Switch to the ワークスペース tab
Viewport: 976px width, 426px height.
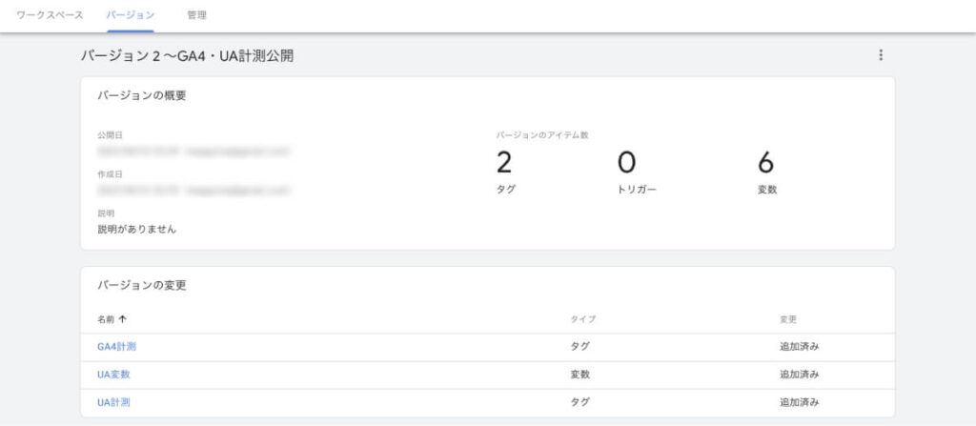(x=51, y=16)
